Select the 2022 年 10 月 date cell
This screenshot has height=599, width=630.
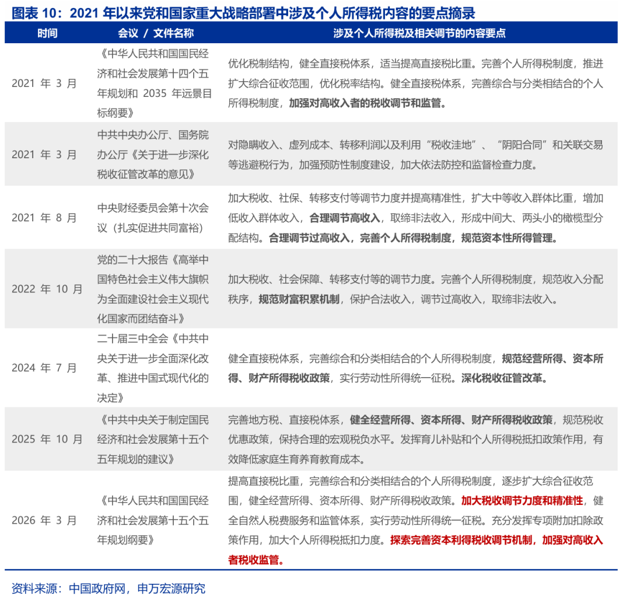47,288
